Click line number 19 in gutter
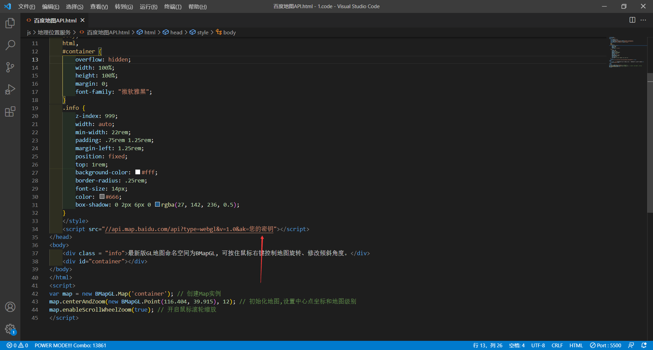Viewport: 653px width, 350px height. coord(35,108)
